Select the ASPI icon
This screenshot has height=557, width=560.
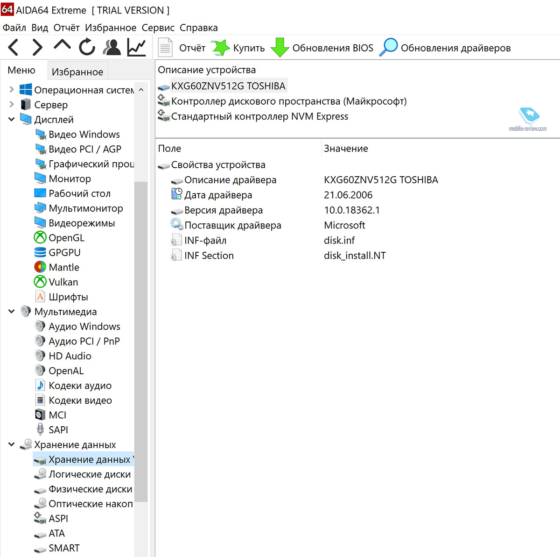pyautogui.click(x=40, y=518)
